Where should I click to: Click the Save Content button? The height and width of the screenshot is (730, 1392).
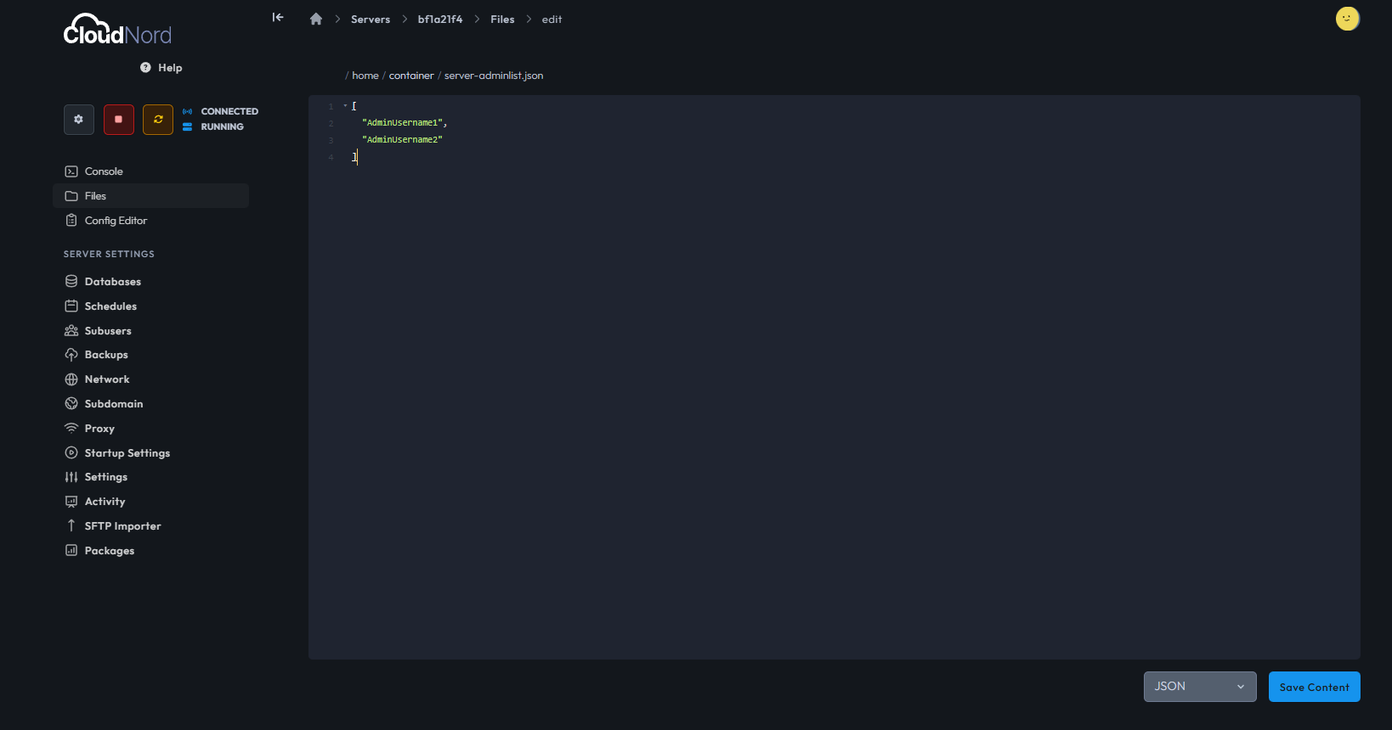(x=1314, y=688)
